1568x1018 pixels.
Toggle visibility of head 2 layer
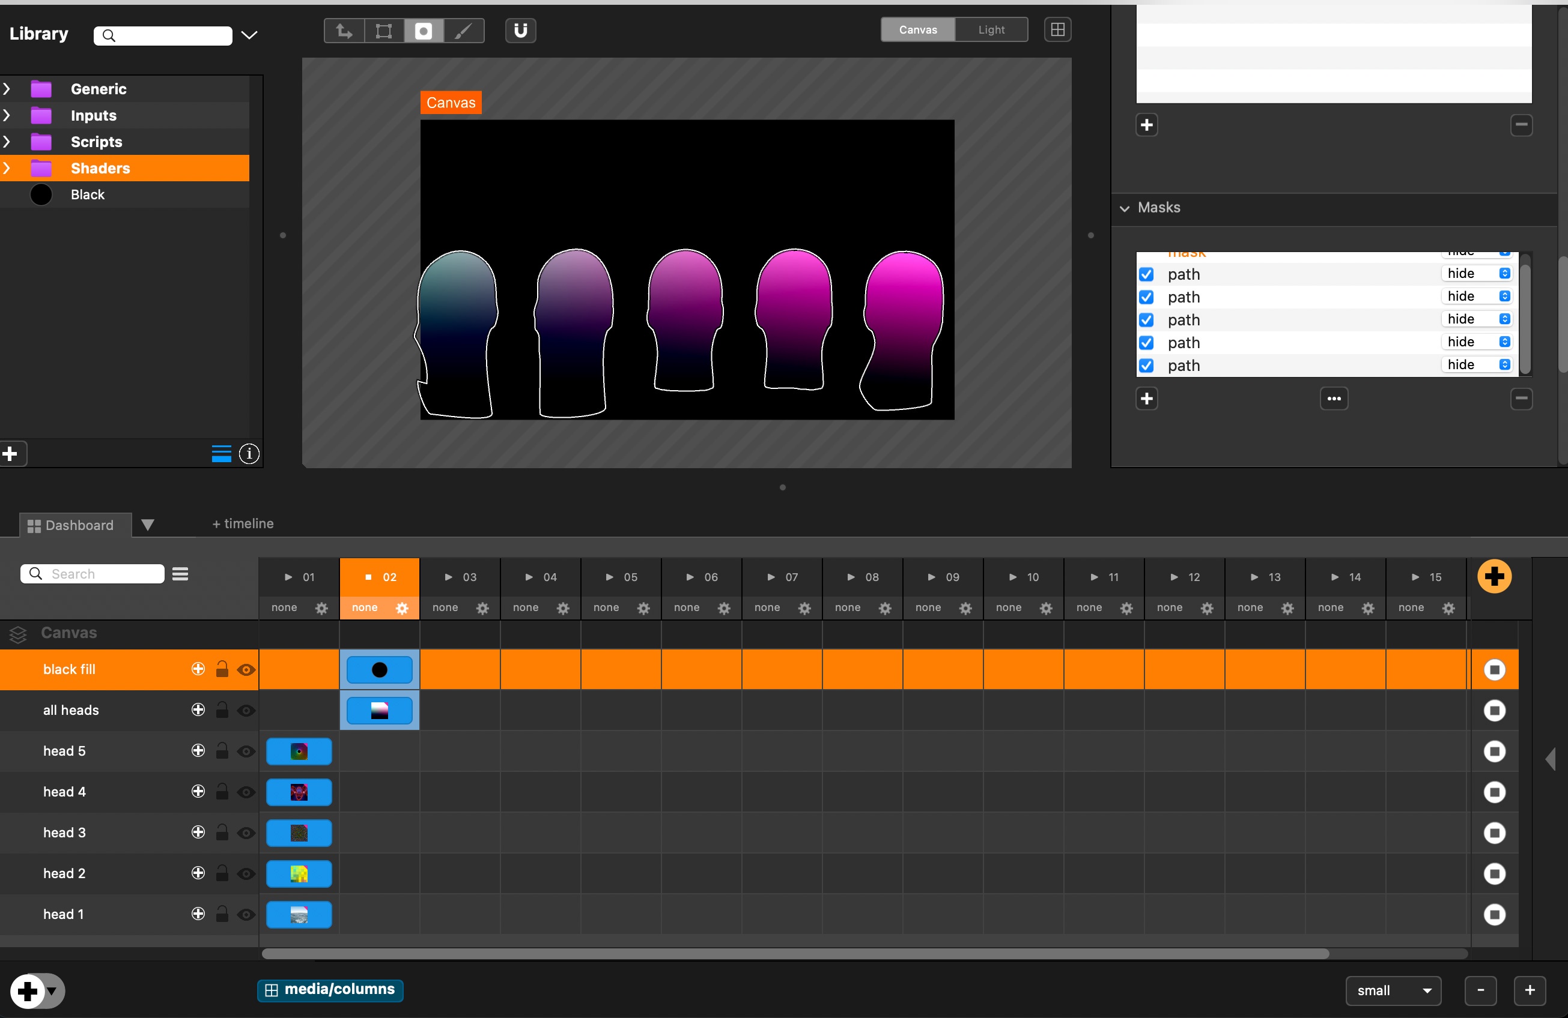[247, 873]
